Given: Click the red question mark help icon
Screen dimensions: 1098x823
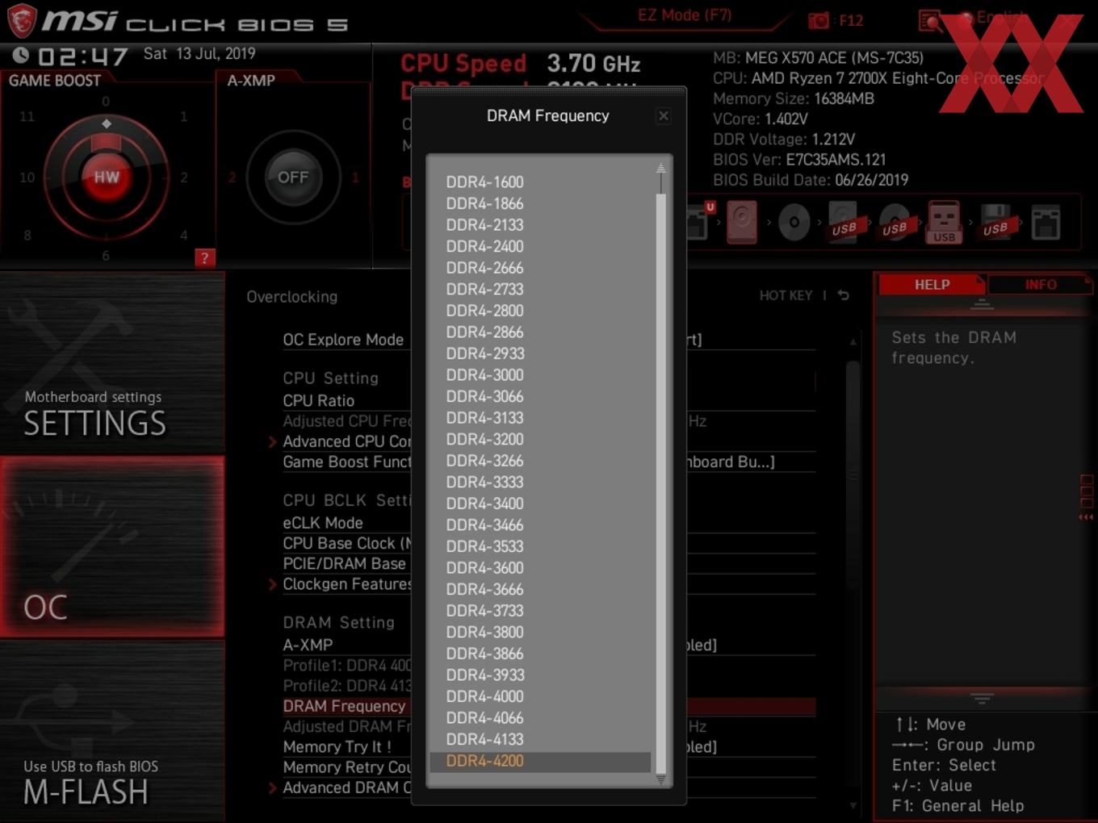Looking at the screenshot, I should coord(205,258).
